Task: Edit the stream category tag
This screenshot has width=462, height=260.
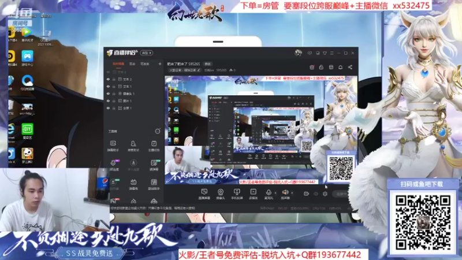Action: coord(185,70)
